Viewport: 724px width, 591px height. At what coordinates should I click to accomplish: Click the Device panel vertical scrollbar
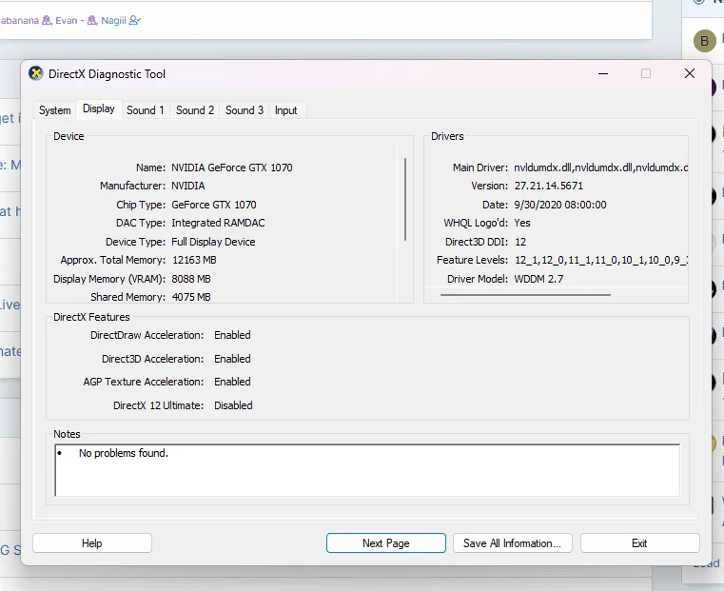pos(405,200)
